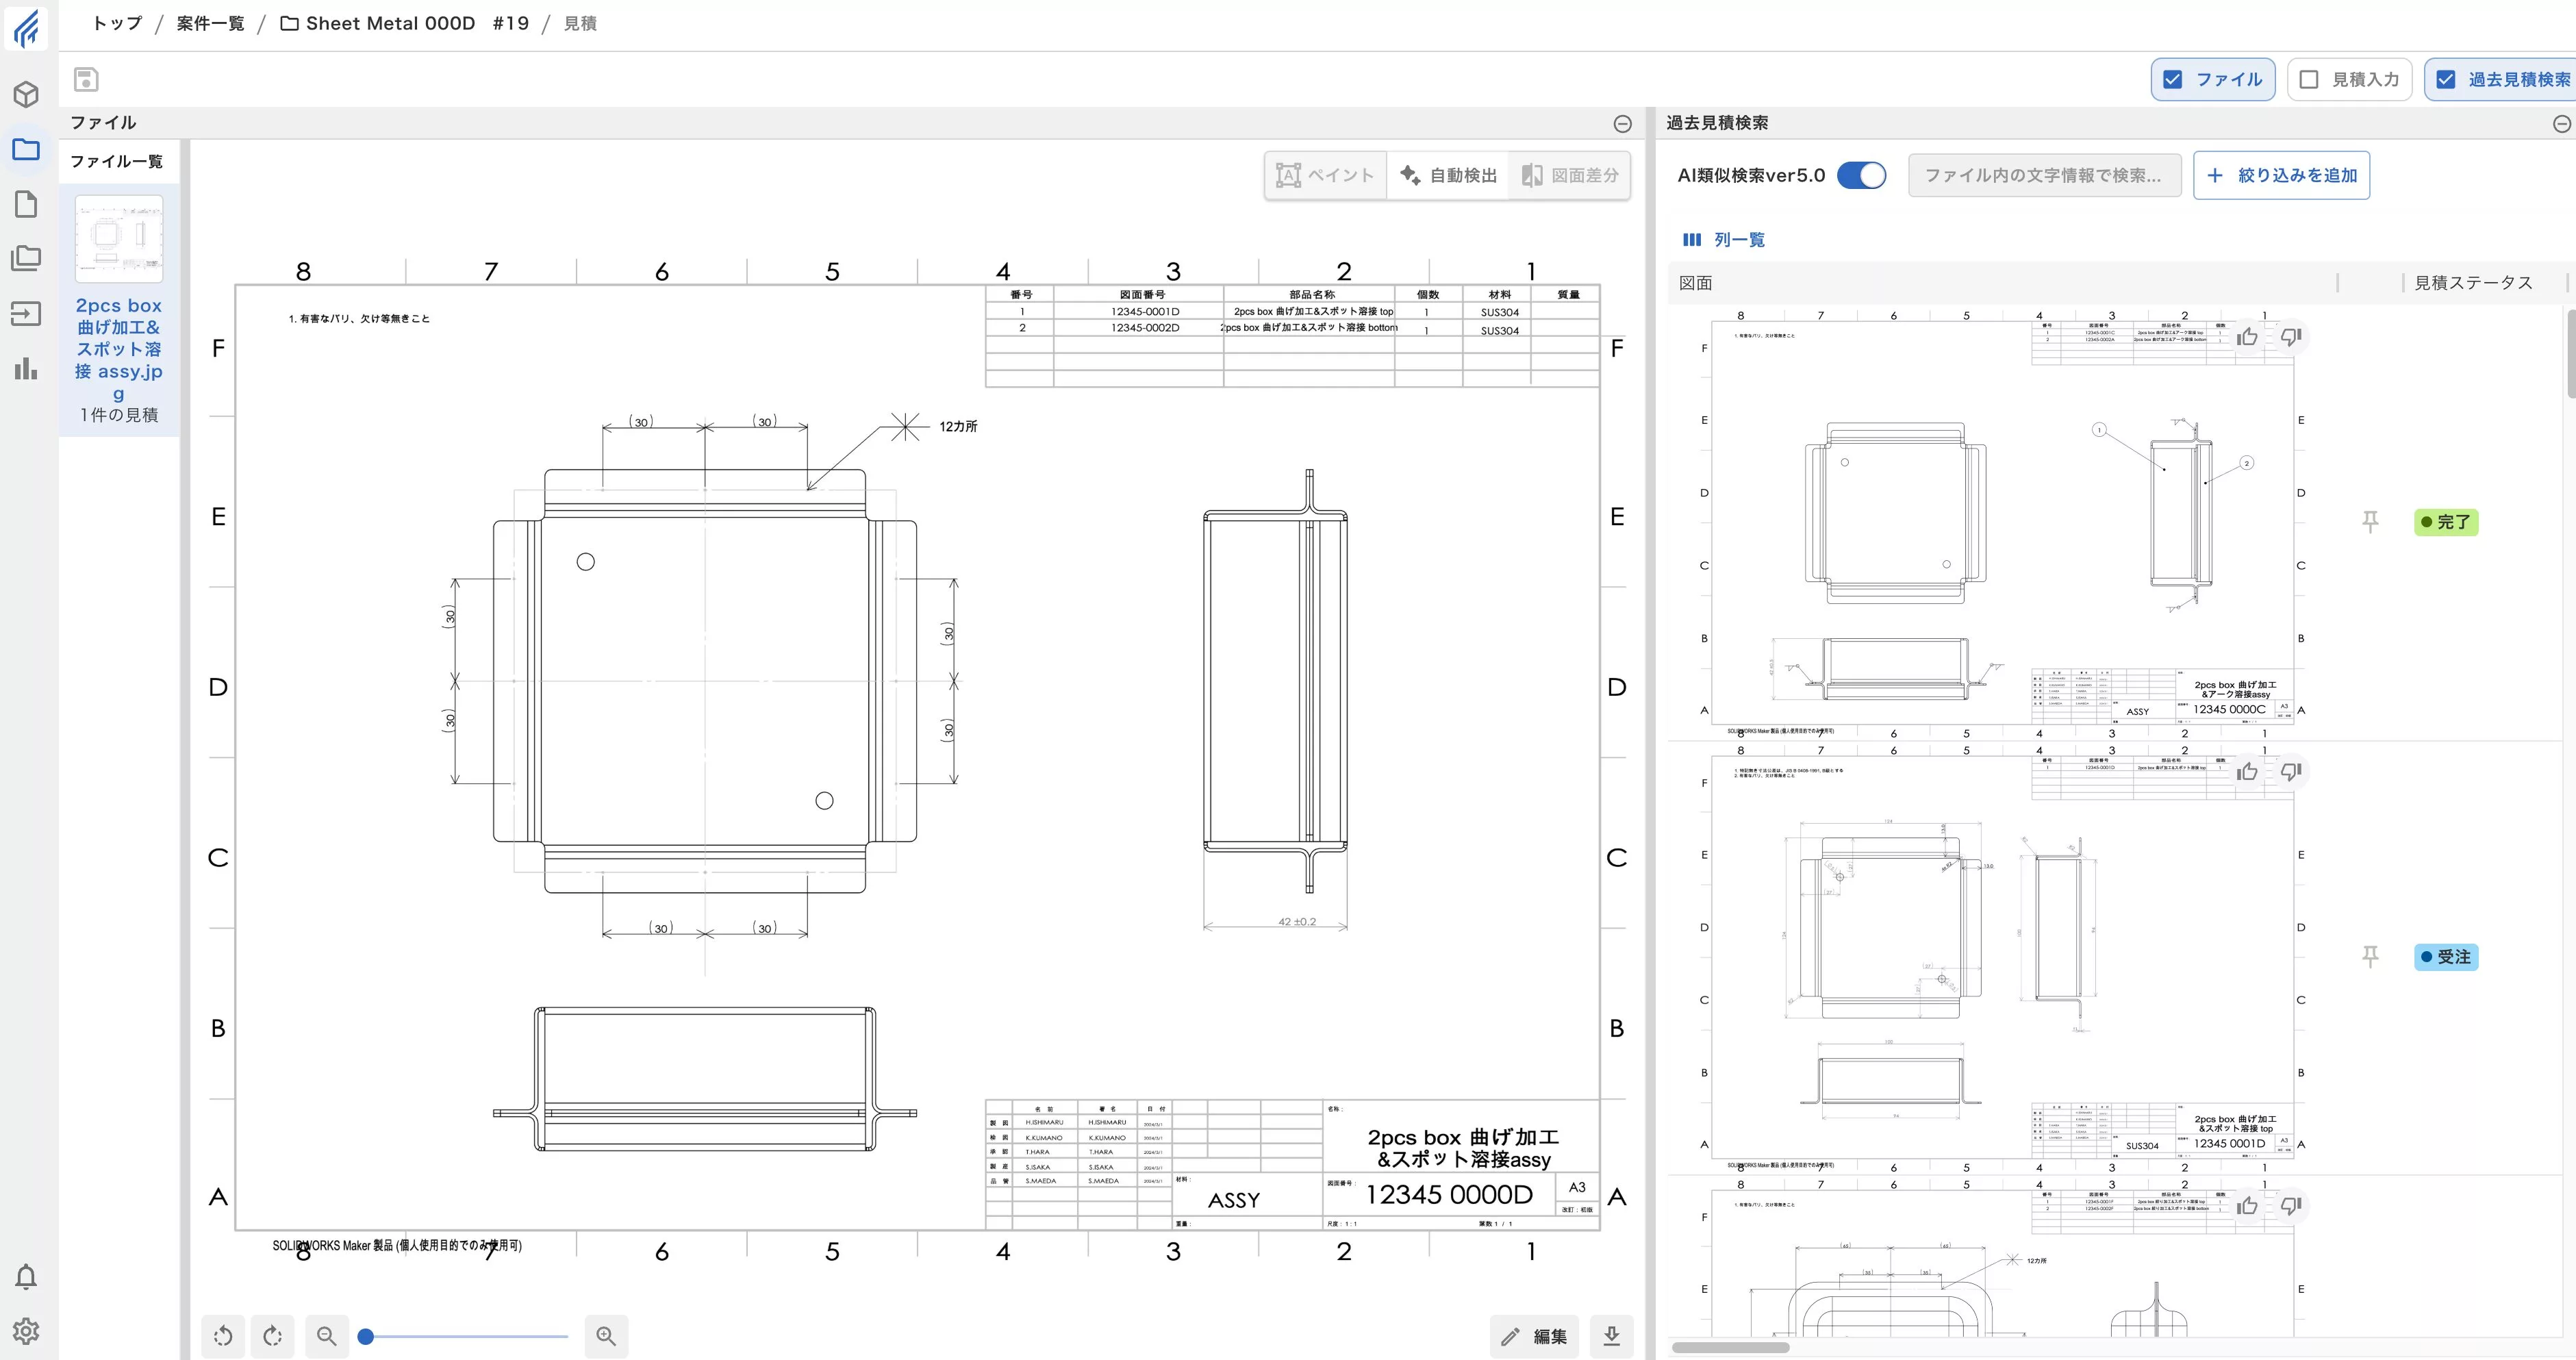Click 絞り込みを追加 filter button
Viewport: 2576px width, 1360px height.
[2281, 175]
